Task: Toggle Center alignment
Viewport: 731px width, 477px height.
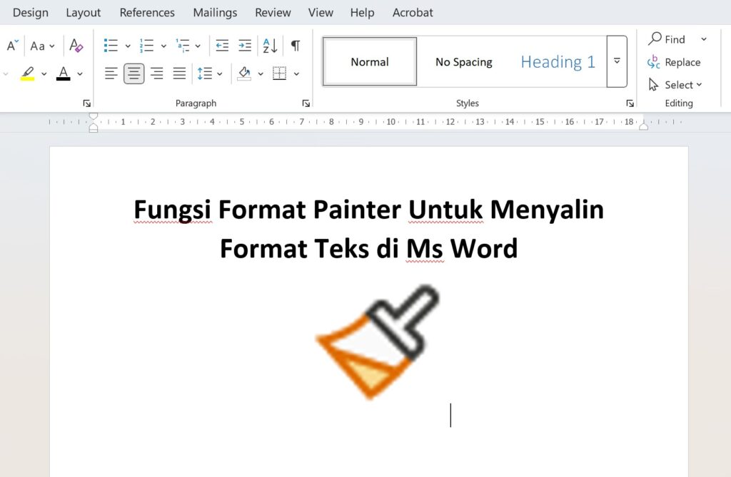Action: [x=133, y=73]
